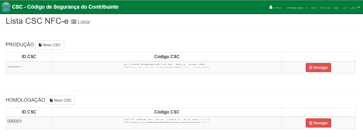Click ID CSC column header in Homologação table
This screenshot has width=363, height=137.
29,112
